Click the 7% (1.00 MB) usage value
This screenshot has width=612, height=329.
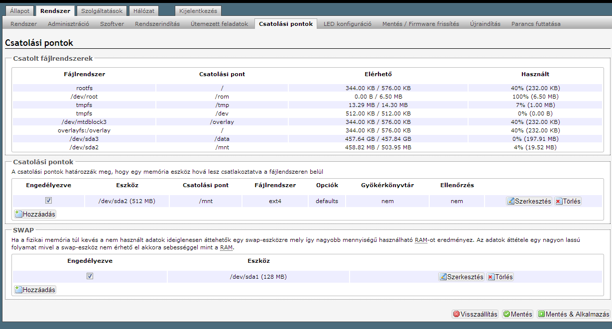coord(535,105)
